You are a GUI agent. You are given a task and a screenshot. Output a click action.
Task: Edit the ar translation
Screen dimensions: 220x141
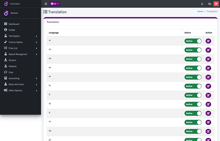coord(208,41)
